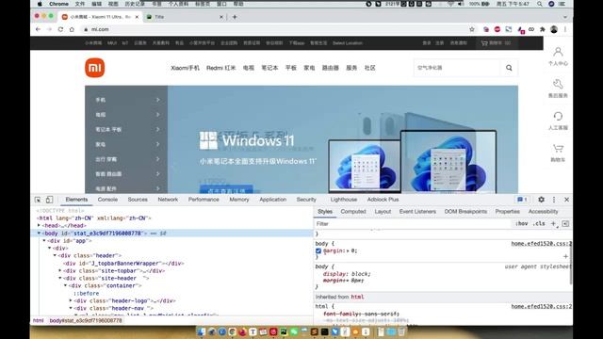The width and height of the screenshot is (603, 339).
Task: Collapse the div class="site-header" node
Action: (60, 279)
